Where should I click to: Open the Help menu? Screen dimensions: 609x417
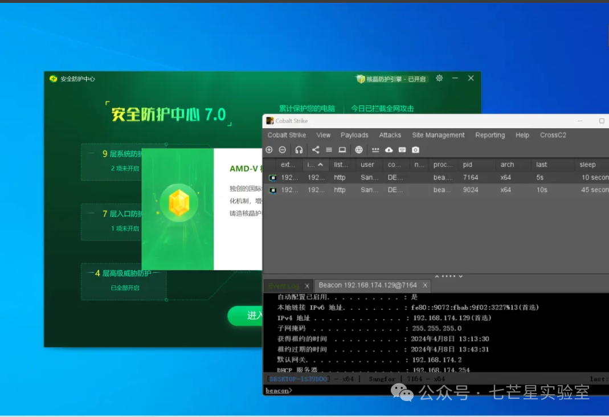[522, 135]
